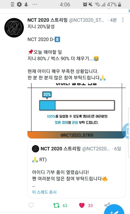Image resolution: width=130 pixels, height=214 pixels.
Task: Tap the quoted tweet's '6일' timestamp
Action: pyautogui.click(x=118, y=149)
